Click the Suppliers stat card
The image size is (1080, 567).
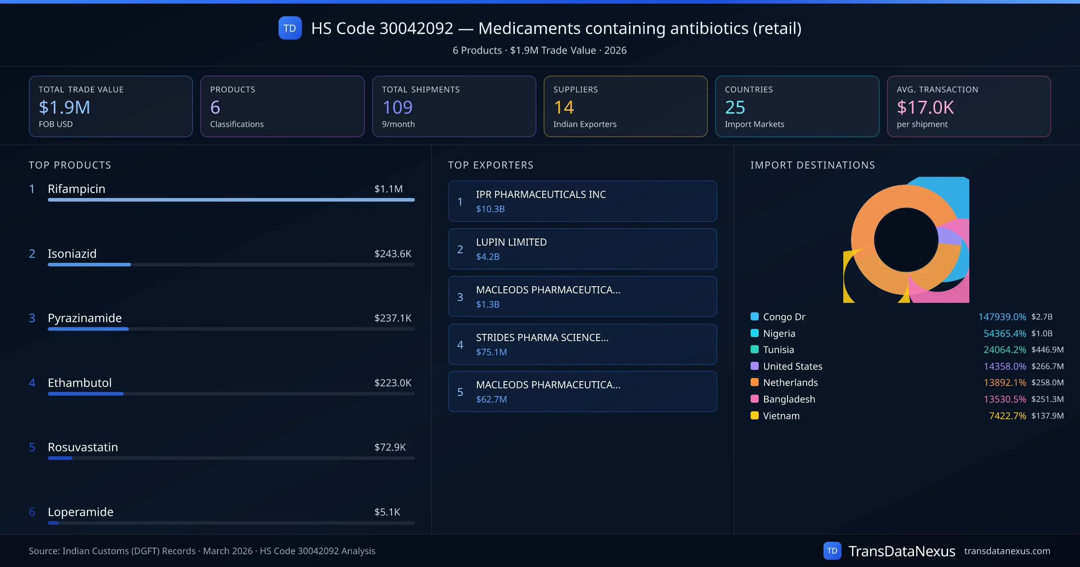[x=625, y=106]
